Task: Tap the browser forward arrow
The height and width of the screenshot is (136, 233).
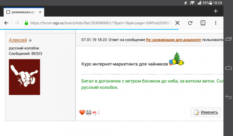Action: [17, 23]
